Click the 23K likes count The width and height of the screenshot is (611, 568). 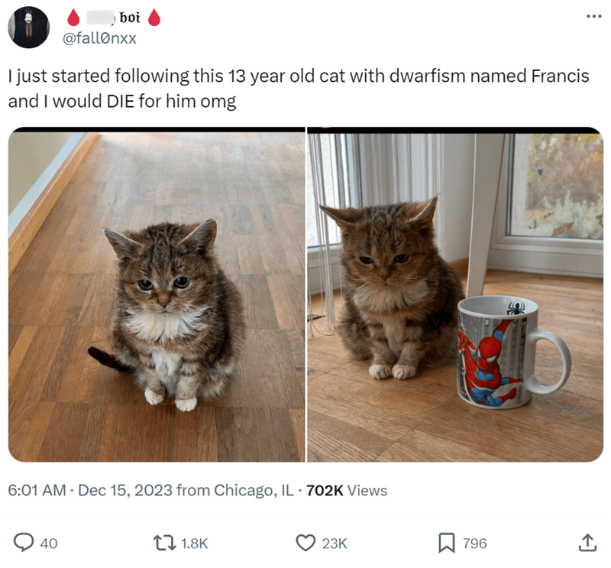[334, 544]
